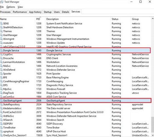Open the File menu
Screen dimensions: 154x137
(x=2, y=7)
